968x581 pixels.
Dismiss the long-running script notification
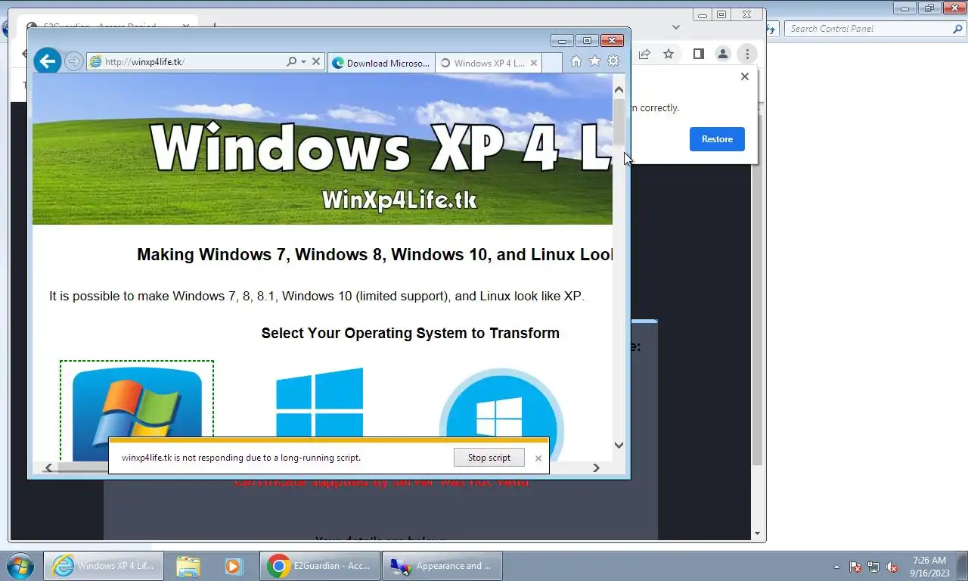[538, 458]
